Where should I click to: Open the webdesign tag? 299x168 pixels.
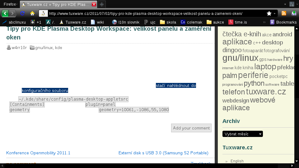(x=236, y=100)
